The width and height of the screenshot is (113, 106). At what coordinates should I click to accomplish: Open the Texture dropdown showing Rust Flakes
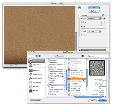[94, 19]
